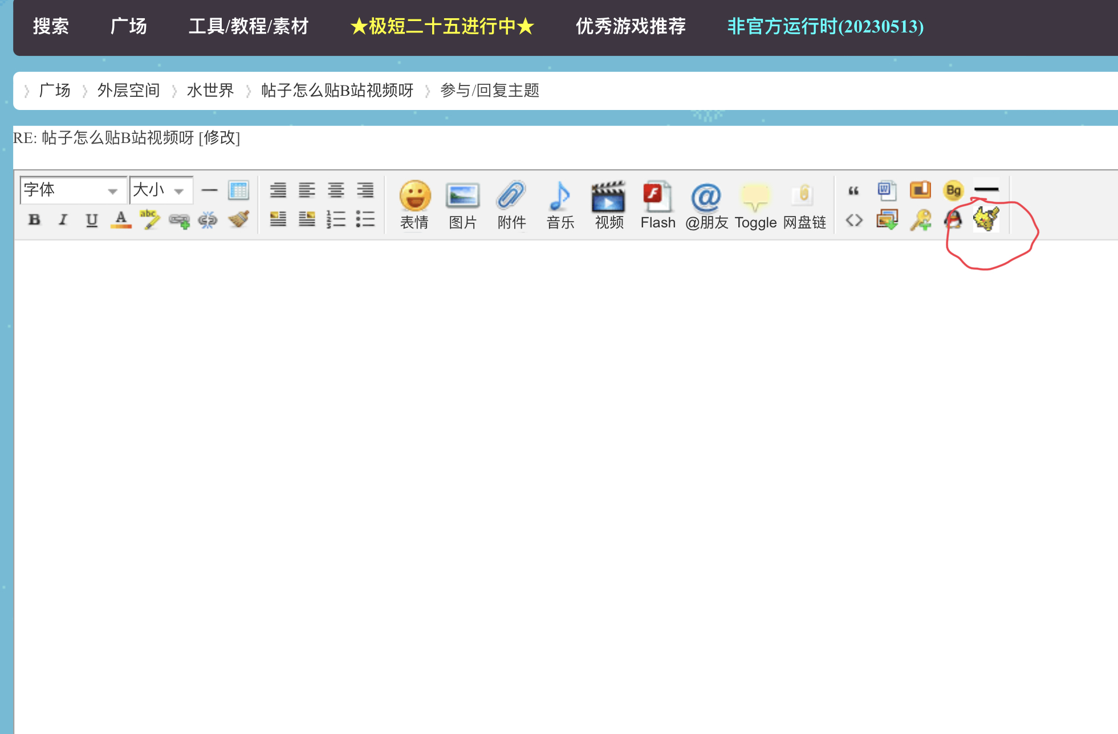
Task: Click the 音乐 music insert button
Action: tap(560, 205)
